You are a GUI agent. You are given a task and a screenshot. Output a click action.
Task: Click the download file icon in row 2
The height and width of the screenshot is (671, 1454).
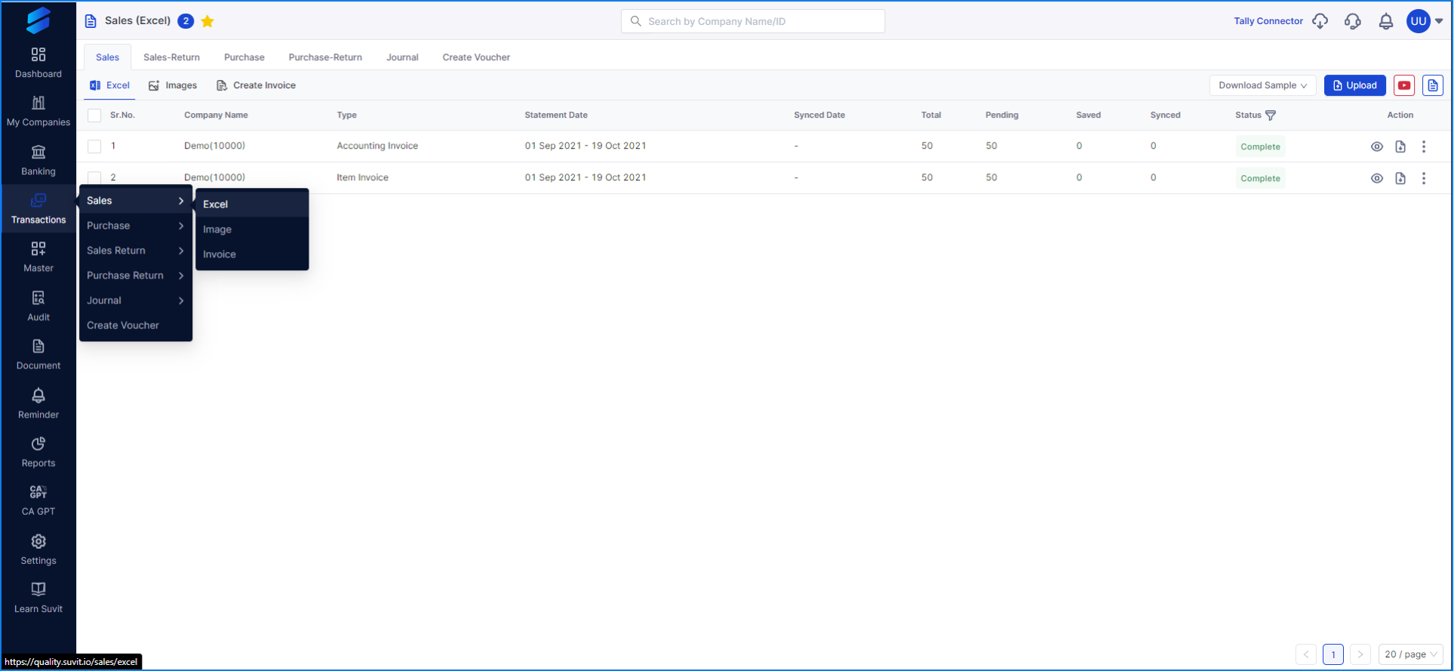click(x=1400, y=178)
